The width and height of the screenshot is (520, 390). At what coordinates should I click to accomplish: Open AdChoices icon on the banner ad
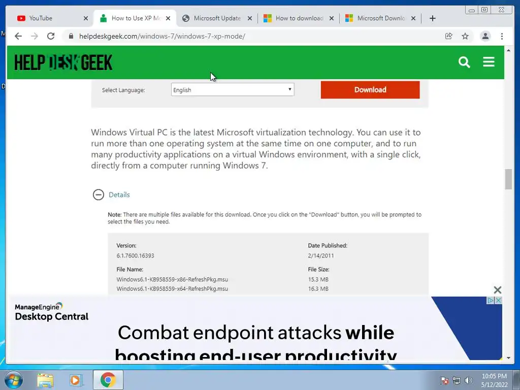click(x=490, y=301)
